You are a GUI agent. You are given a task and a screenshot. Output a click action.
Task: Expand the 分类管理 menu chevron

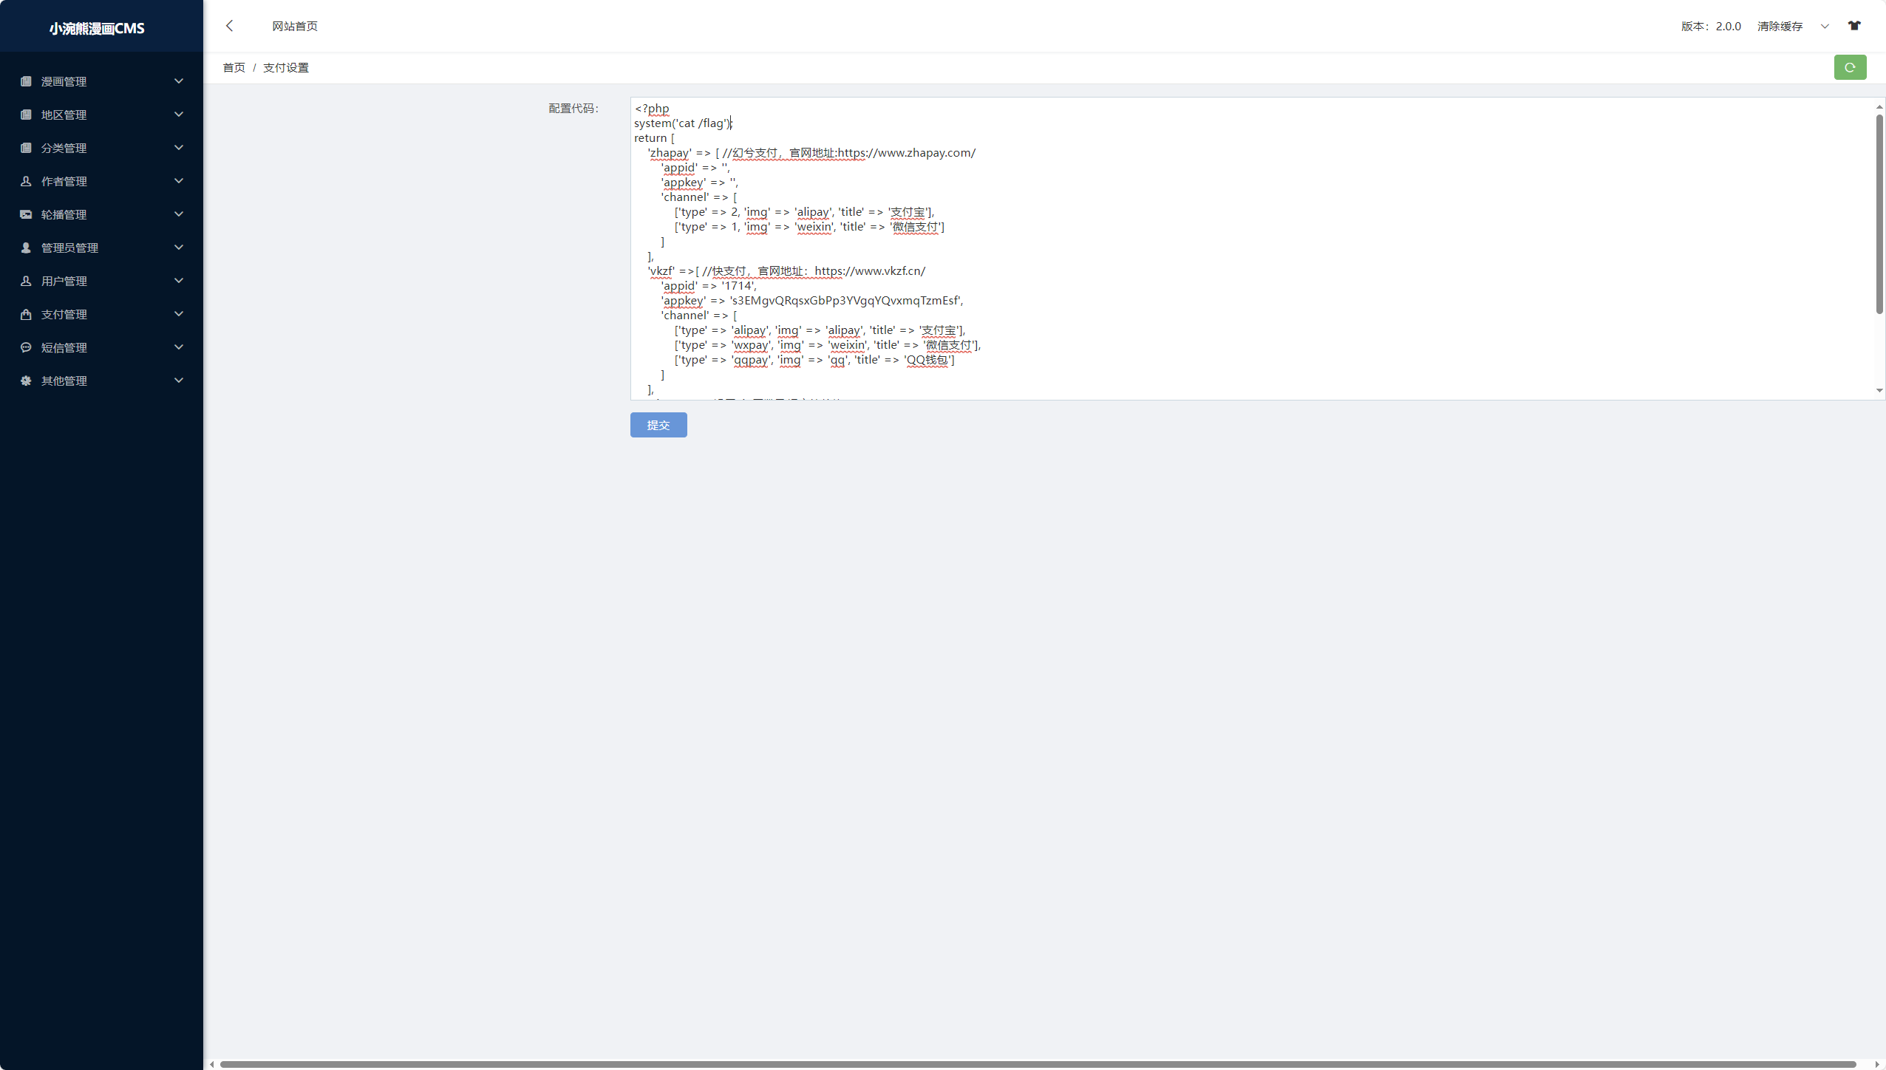(179, 148)
